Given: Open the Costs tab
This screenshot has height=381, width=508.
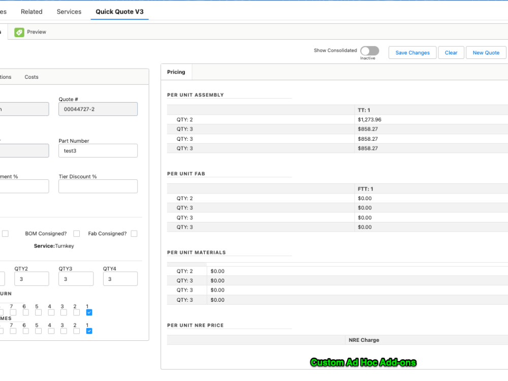Looking at the screenshot, I should pyautogui.click(x=31, y=77).
